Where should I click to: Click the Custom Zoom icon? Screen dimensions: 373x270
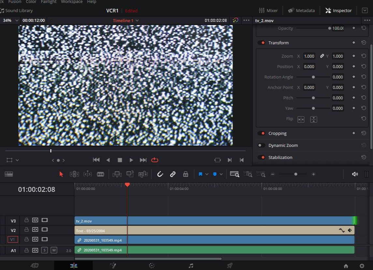point(261,174)
